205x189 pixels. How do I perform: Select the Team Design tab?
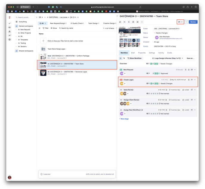(x=94, y=23)
